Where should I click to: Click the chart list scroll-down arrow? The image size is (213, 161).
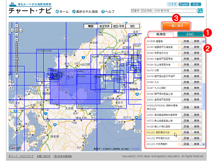(203, 144)
